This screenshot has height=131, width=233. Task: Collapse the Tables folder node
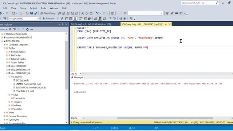pyautogui.click(x=5, y=48)
